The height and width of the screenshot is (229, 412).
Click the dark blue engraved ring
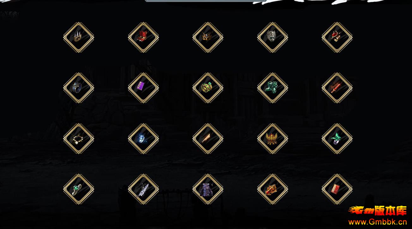point(79,88)
